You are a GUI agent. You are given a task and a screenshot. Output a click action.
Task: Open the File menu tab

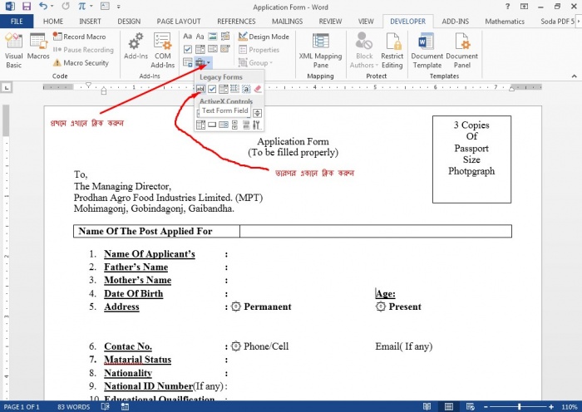pos(17,21)
